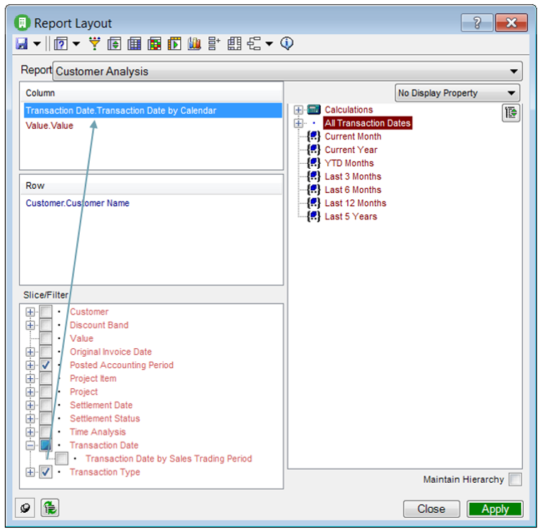The image size is (541, 532).
Task: Expand the All Transaction Dates node
Action: pos(299,123)
